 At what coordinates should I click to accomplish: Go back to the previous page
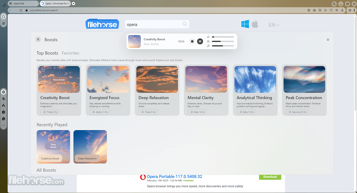10,10
